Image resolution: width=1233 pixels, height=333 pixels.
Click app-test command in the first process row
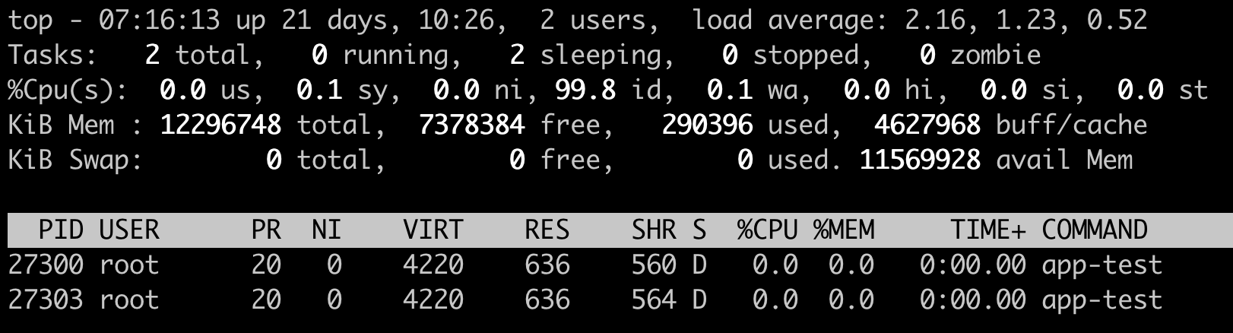point(1101,265)
